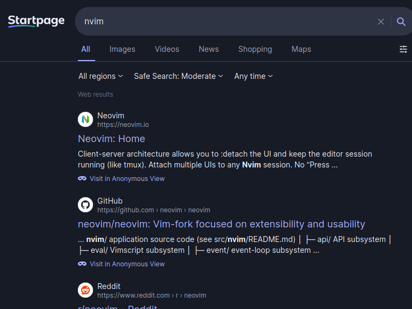
Task: Open the neovim/neovim GitHub result title
Action: [x=221, y=224]
